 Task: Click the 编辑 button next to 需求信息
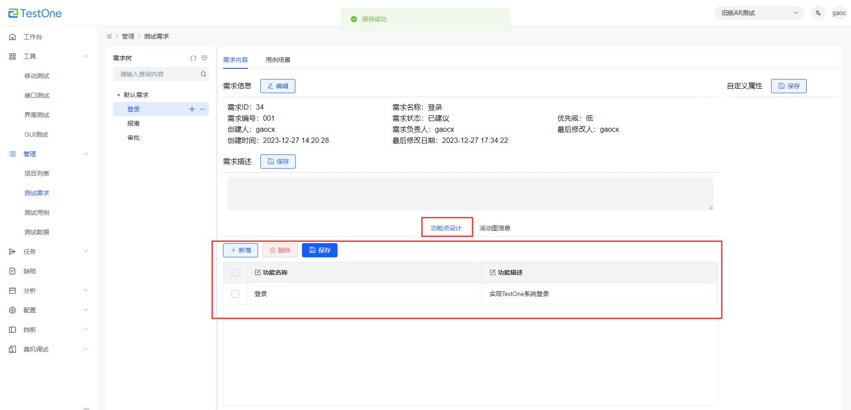pos(278,86)
